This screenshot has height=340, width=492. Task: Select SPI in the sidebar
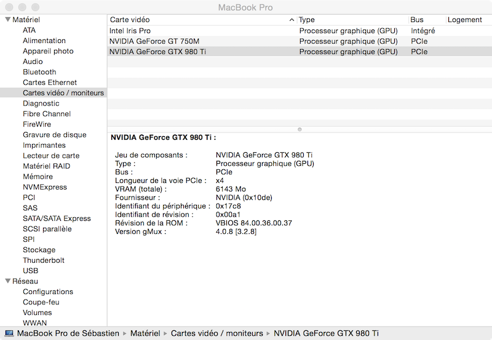click(28, 239)
